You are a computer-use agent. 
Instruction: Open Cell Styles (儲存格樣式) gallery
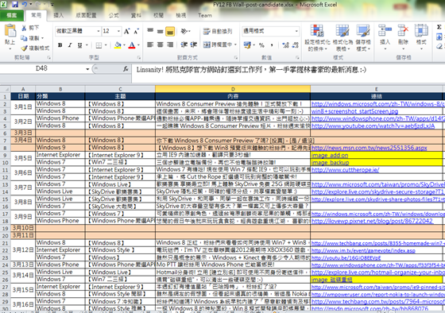click(363, 38)
